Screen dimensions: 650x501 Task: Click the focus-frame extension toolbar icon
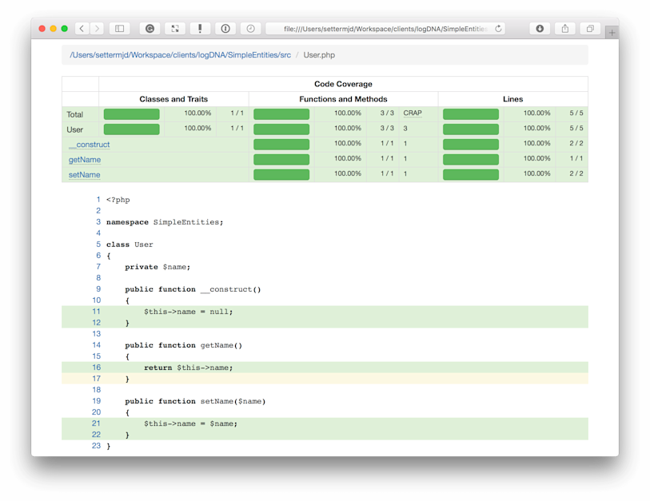(175, 29)
